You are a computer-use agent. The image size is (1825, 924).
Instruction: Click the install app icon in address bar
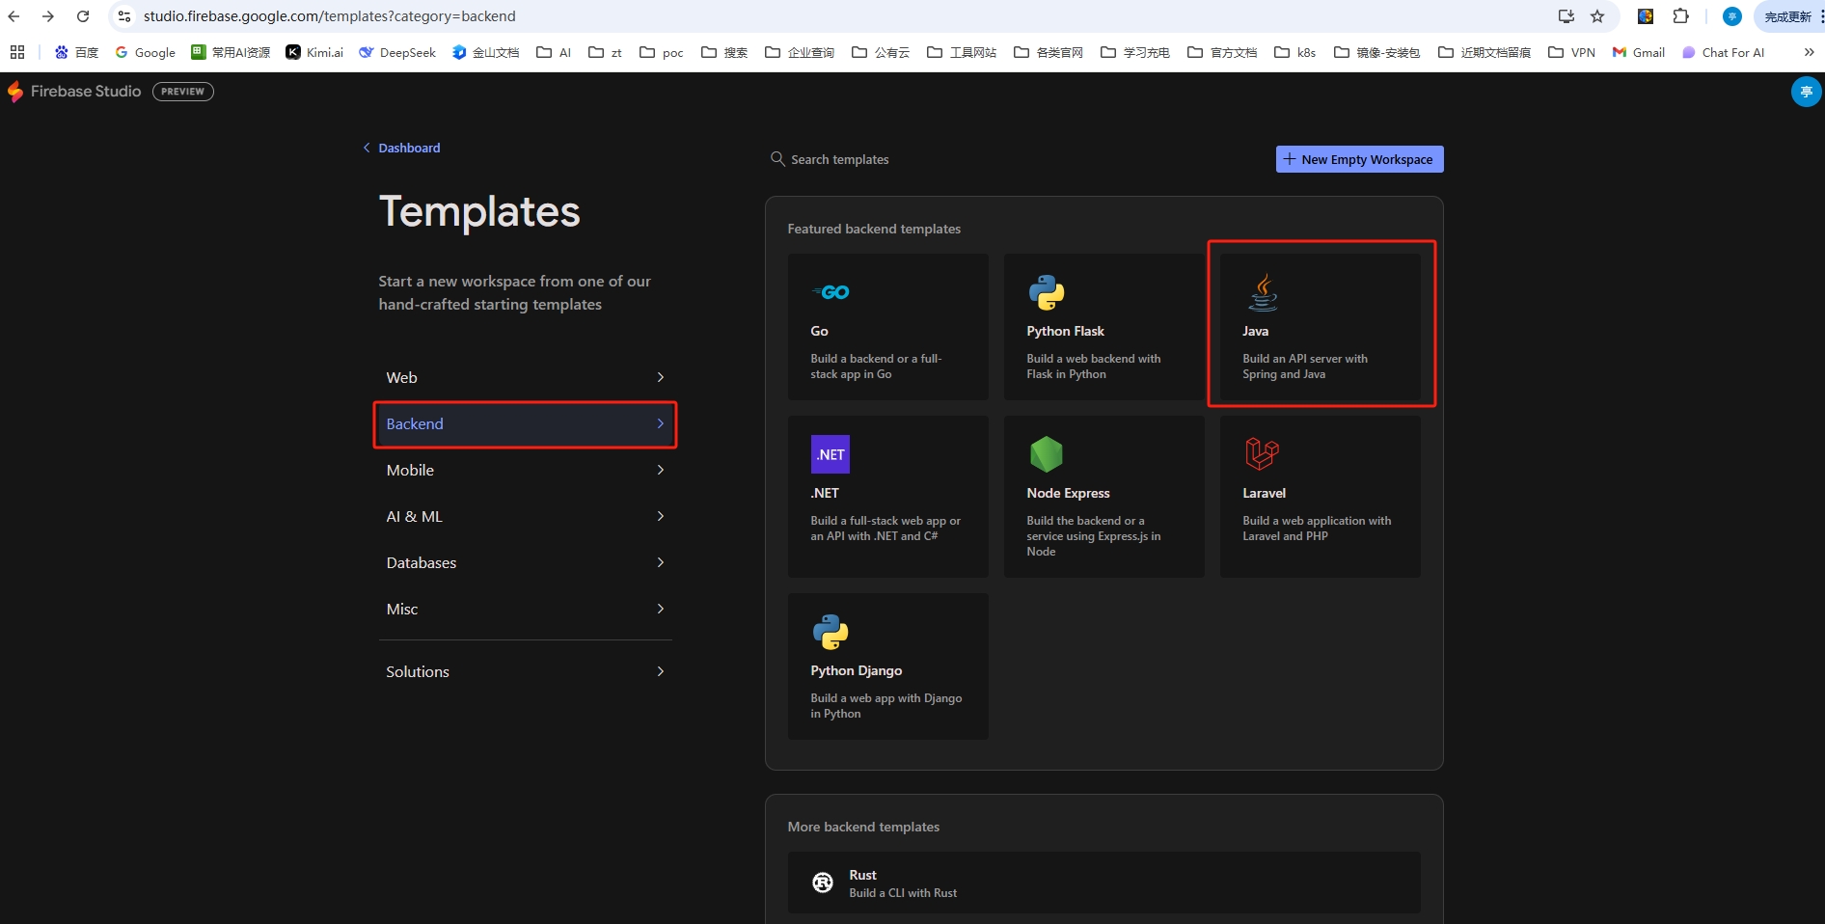tap(1566, 16)
